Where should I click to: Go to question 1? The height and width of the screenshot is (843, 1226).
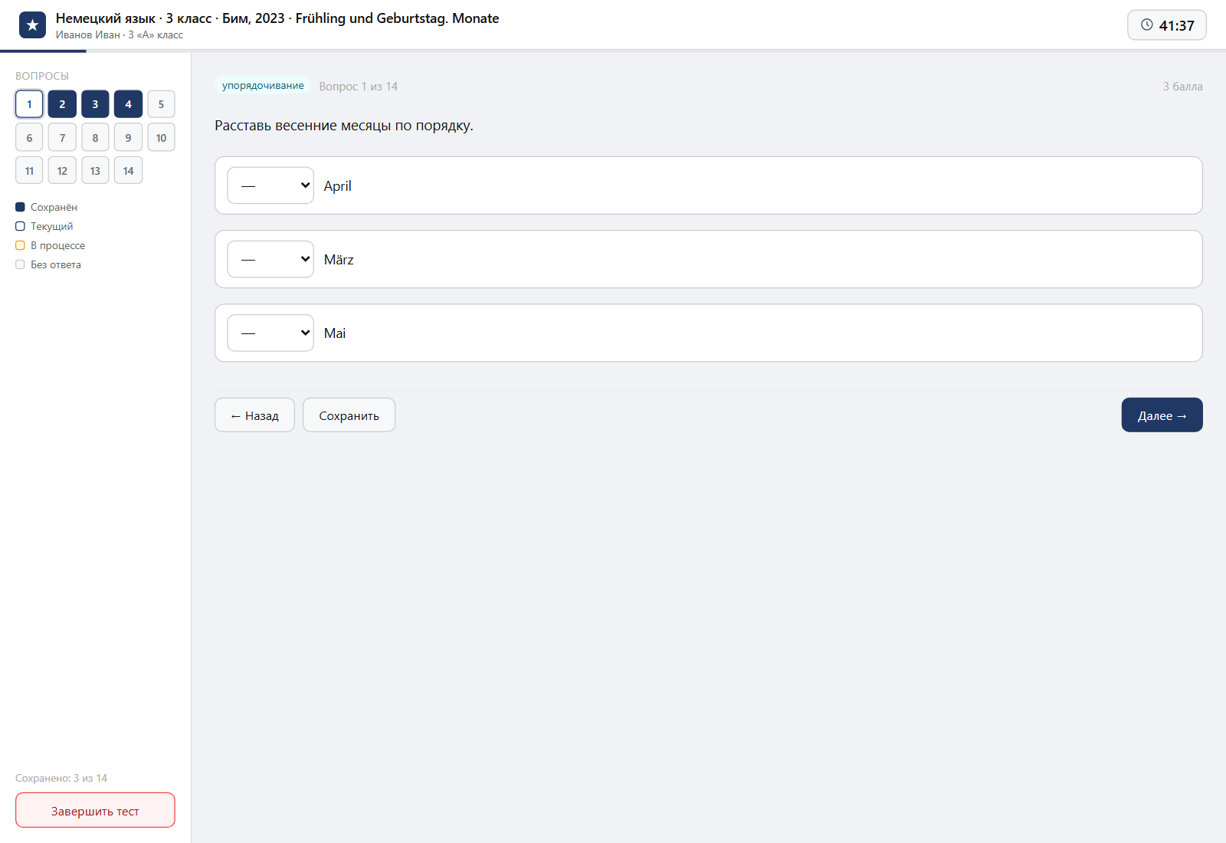coord(29,104)
